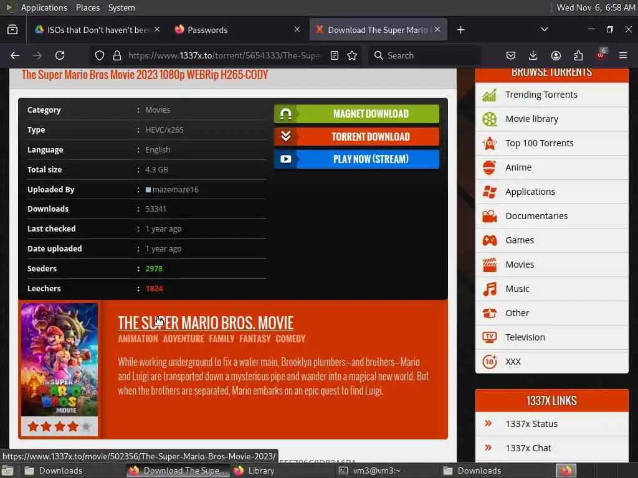The height and width of the screenshot is (478, 638).
Task: Open the Firefox account icon
Action: [x=556, y=55]
